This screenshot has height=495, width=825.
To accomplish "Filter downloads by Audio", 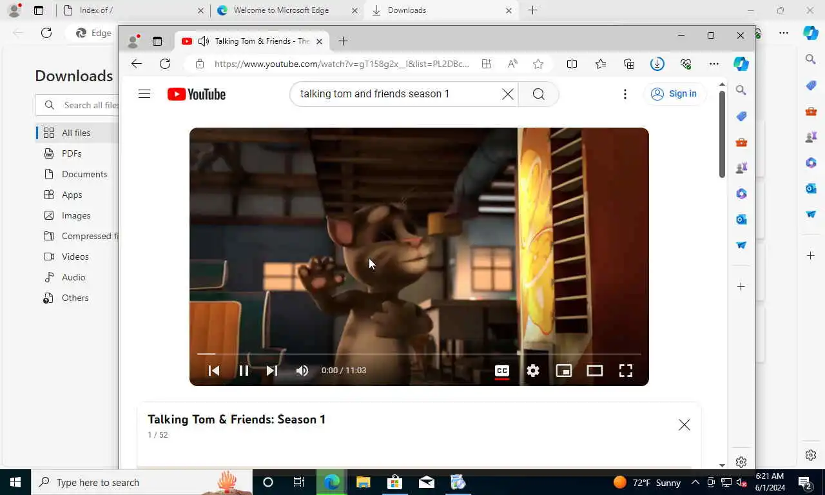I will coord(73,277).
